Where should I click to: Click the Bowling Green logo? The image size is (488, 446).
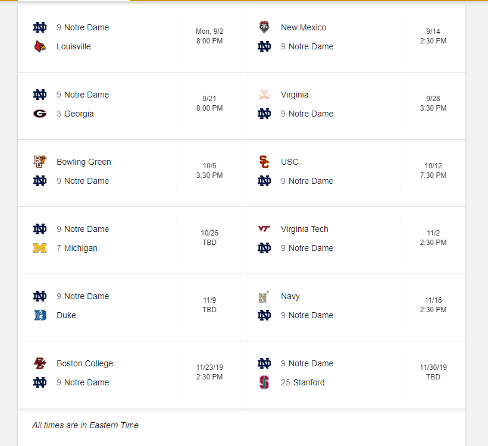pyautogui.click(x=40, y=162)
